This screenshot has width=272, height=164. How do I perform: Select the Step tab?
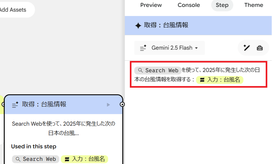click(222, 5)
